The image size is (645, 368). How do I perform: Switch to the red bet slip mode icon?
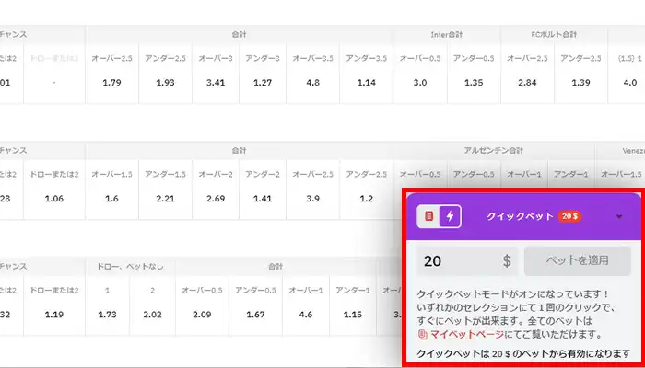[428, 216]
